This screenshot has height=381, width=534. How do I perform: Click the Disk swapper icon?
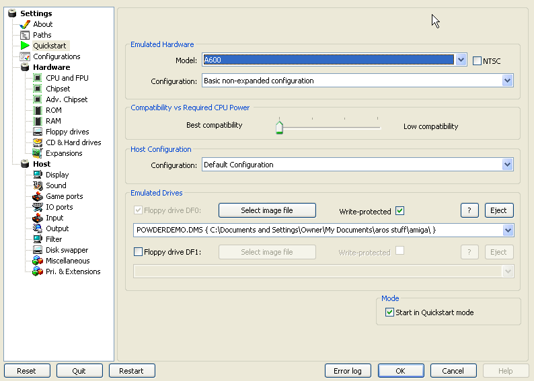[x=38, y=250]
